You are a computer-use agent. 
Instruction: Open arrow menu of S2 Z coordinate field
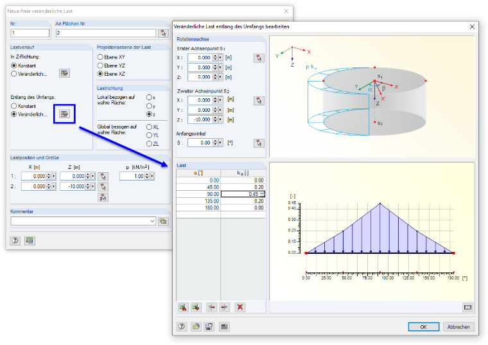[221, 119]
